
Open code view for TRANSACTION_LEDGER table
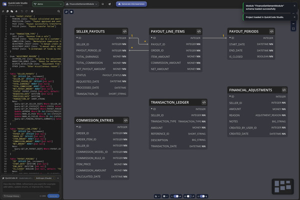204,102
